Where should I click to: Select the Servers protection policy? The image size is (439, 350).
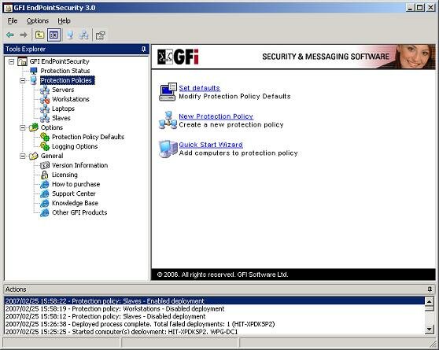[63, 90]
